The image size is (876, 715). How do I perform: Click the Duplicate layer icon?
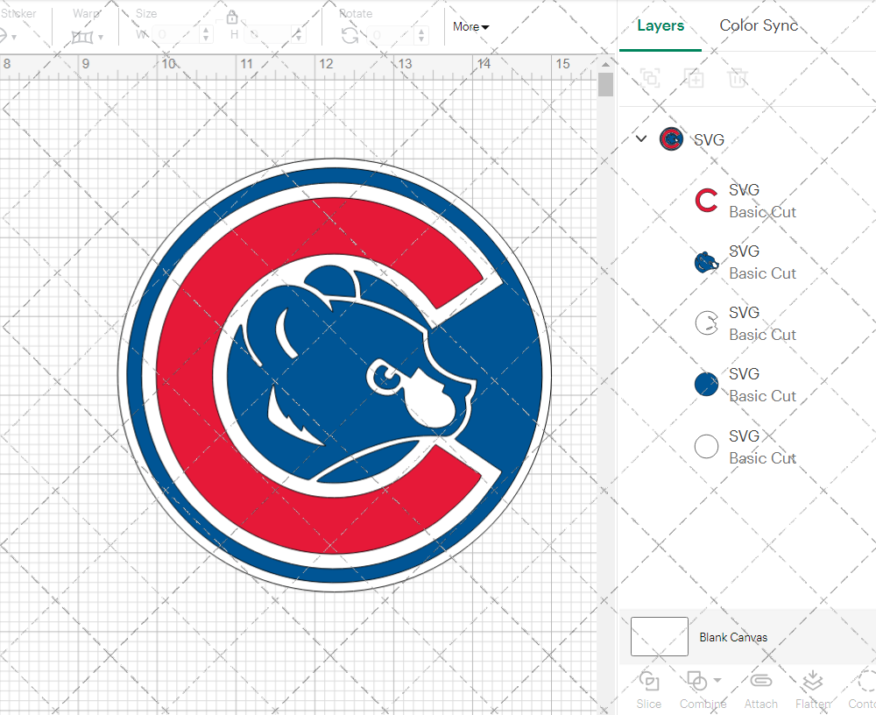click(x=694, y=78)
